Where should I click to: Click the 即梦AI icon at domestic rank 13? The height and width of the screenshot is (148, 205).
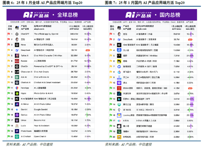[x=119, y=99]
